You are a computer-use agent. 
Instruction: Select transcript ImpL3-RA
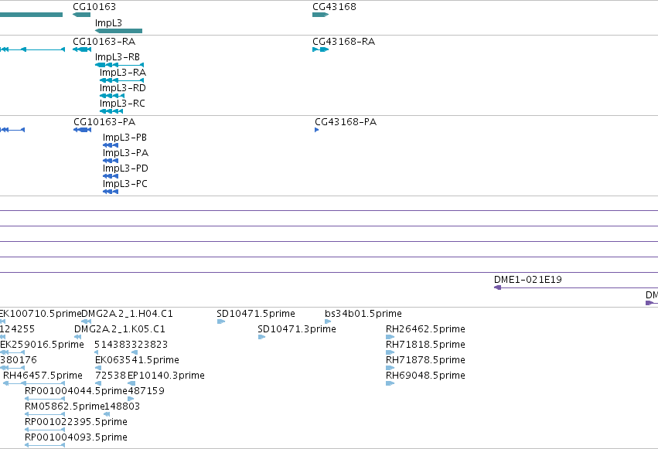coord(122,73)
